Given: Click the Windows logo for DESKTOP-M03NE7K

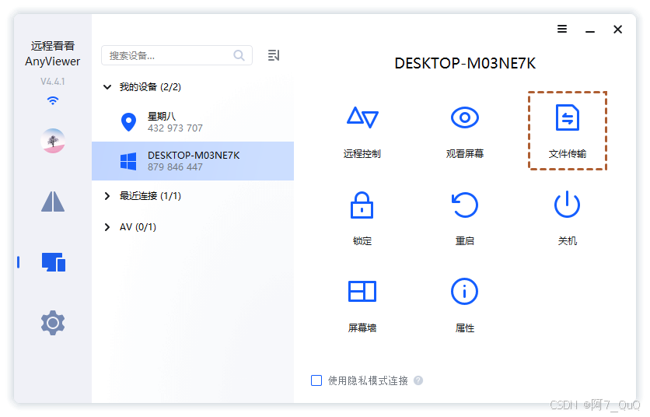Looking at the screenshot, I should pos(128,161).
